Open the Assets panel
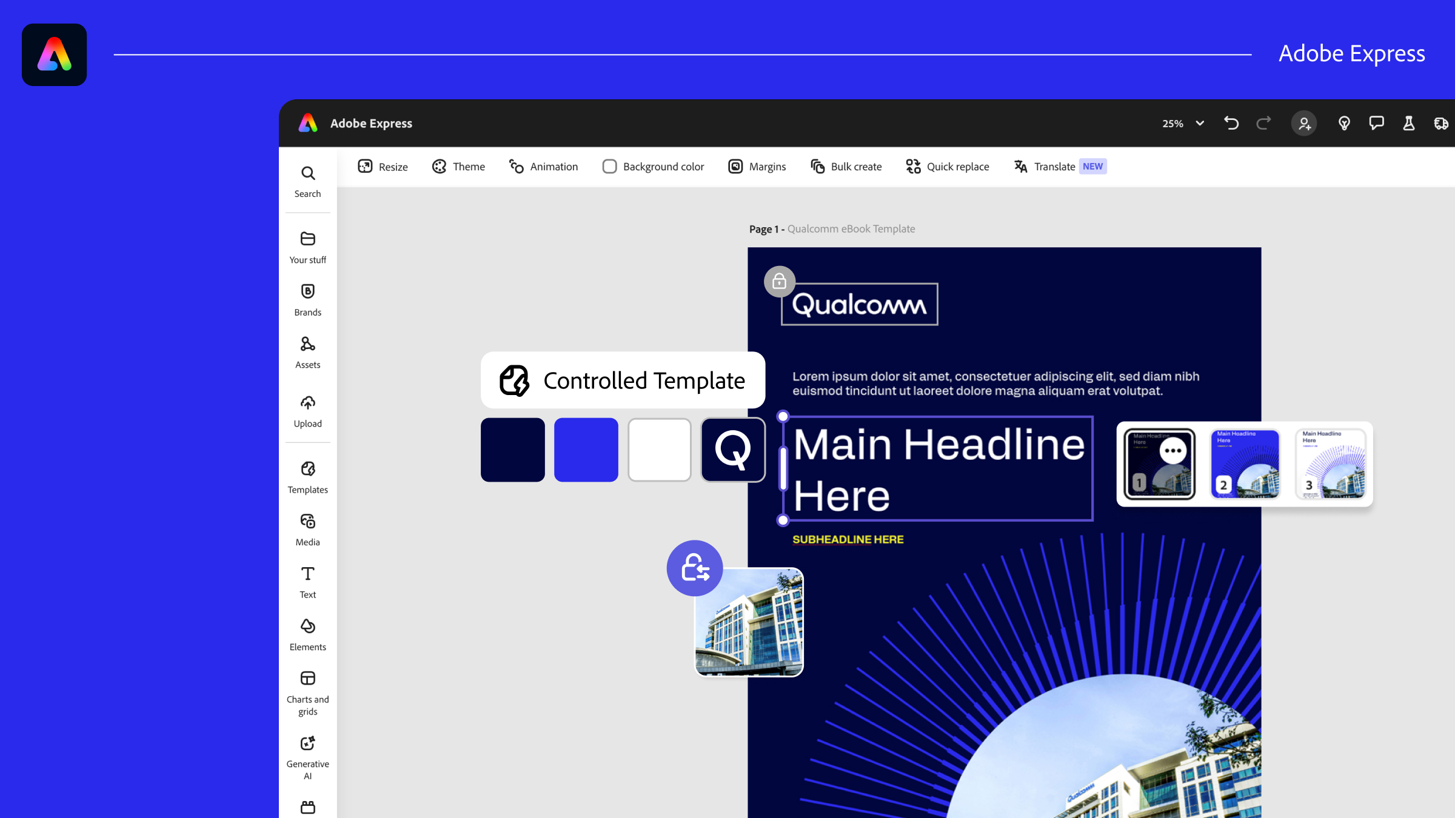Image resolution: width=1455 pixels, height=818 pixels. tap(307, 352)
